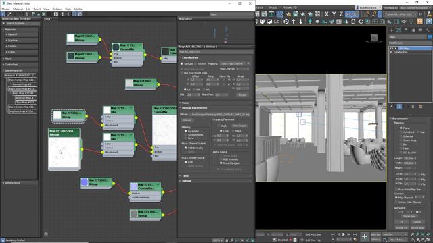Select the View1 tab in node editor

[48, 19]
